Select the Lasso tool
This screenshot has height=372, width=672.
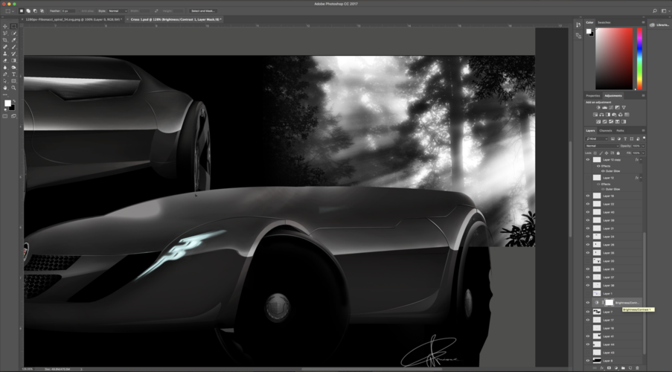click(x=5, y=33)
